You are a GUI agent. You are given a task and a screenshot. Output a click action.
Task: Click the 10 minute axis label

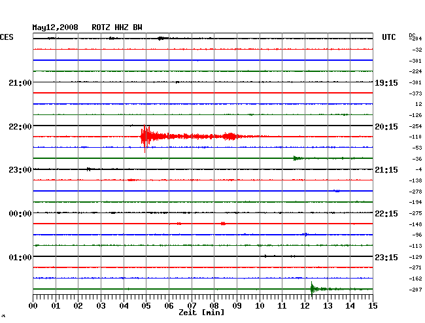[x=260, y=305]
